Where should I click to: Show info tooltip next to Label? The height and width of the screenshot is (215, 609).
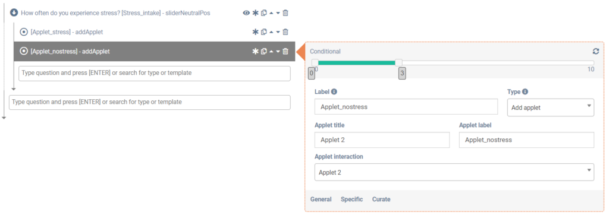(x=334, y=92)
